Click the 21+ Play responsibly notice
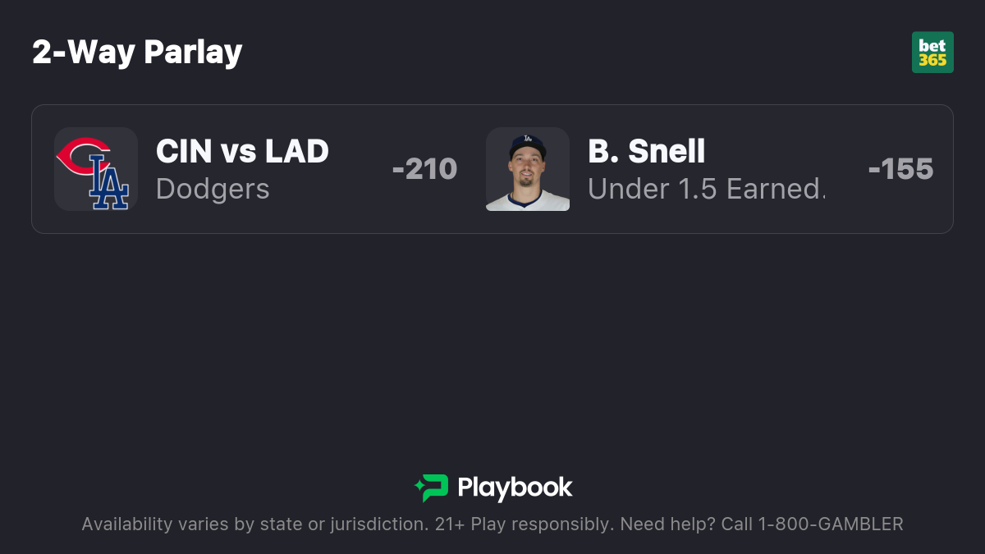 524,524
